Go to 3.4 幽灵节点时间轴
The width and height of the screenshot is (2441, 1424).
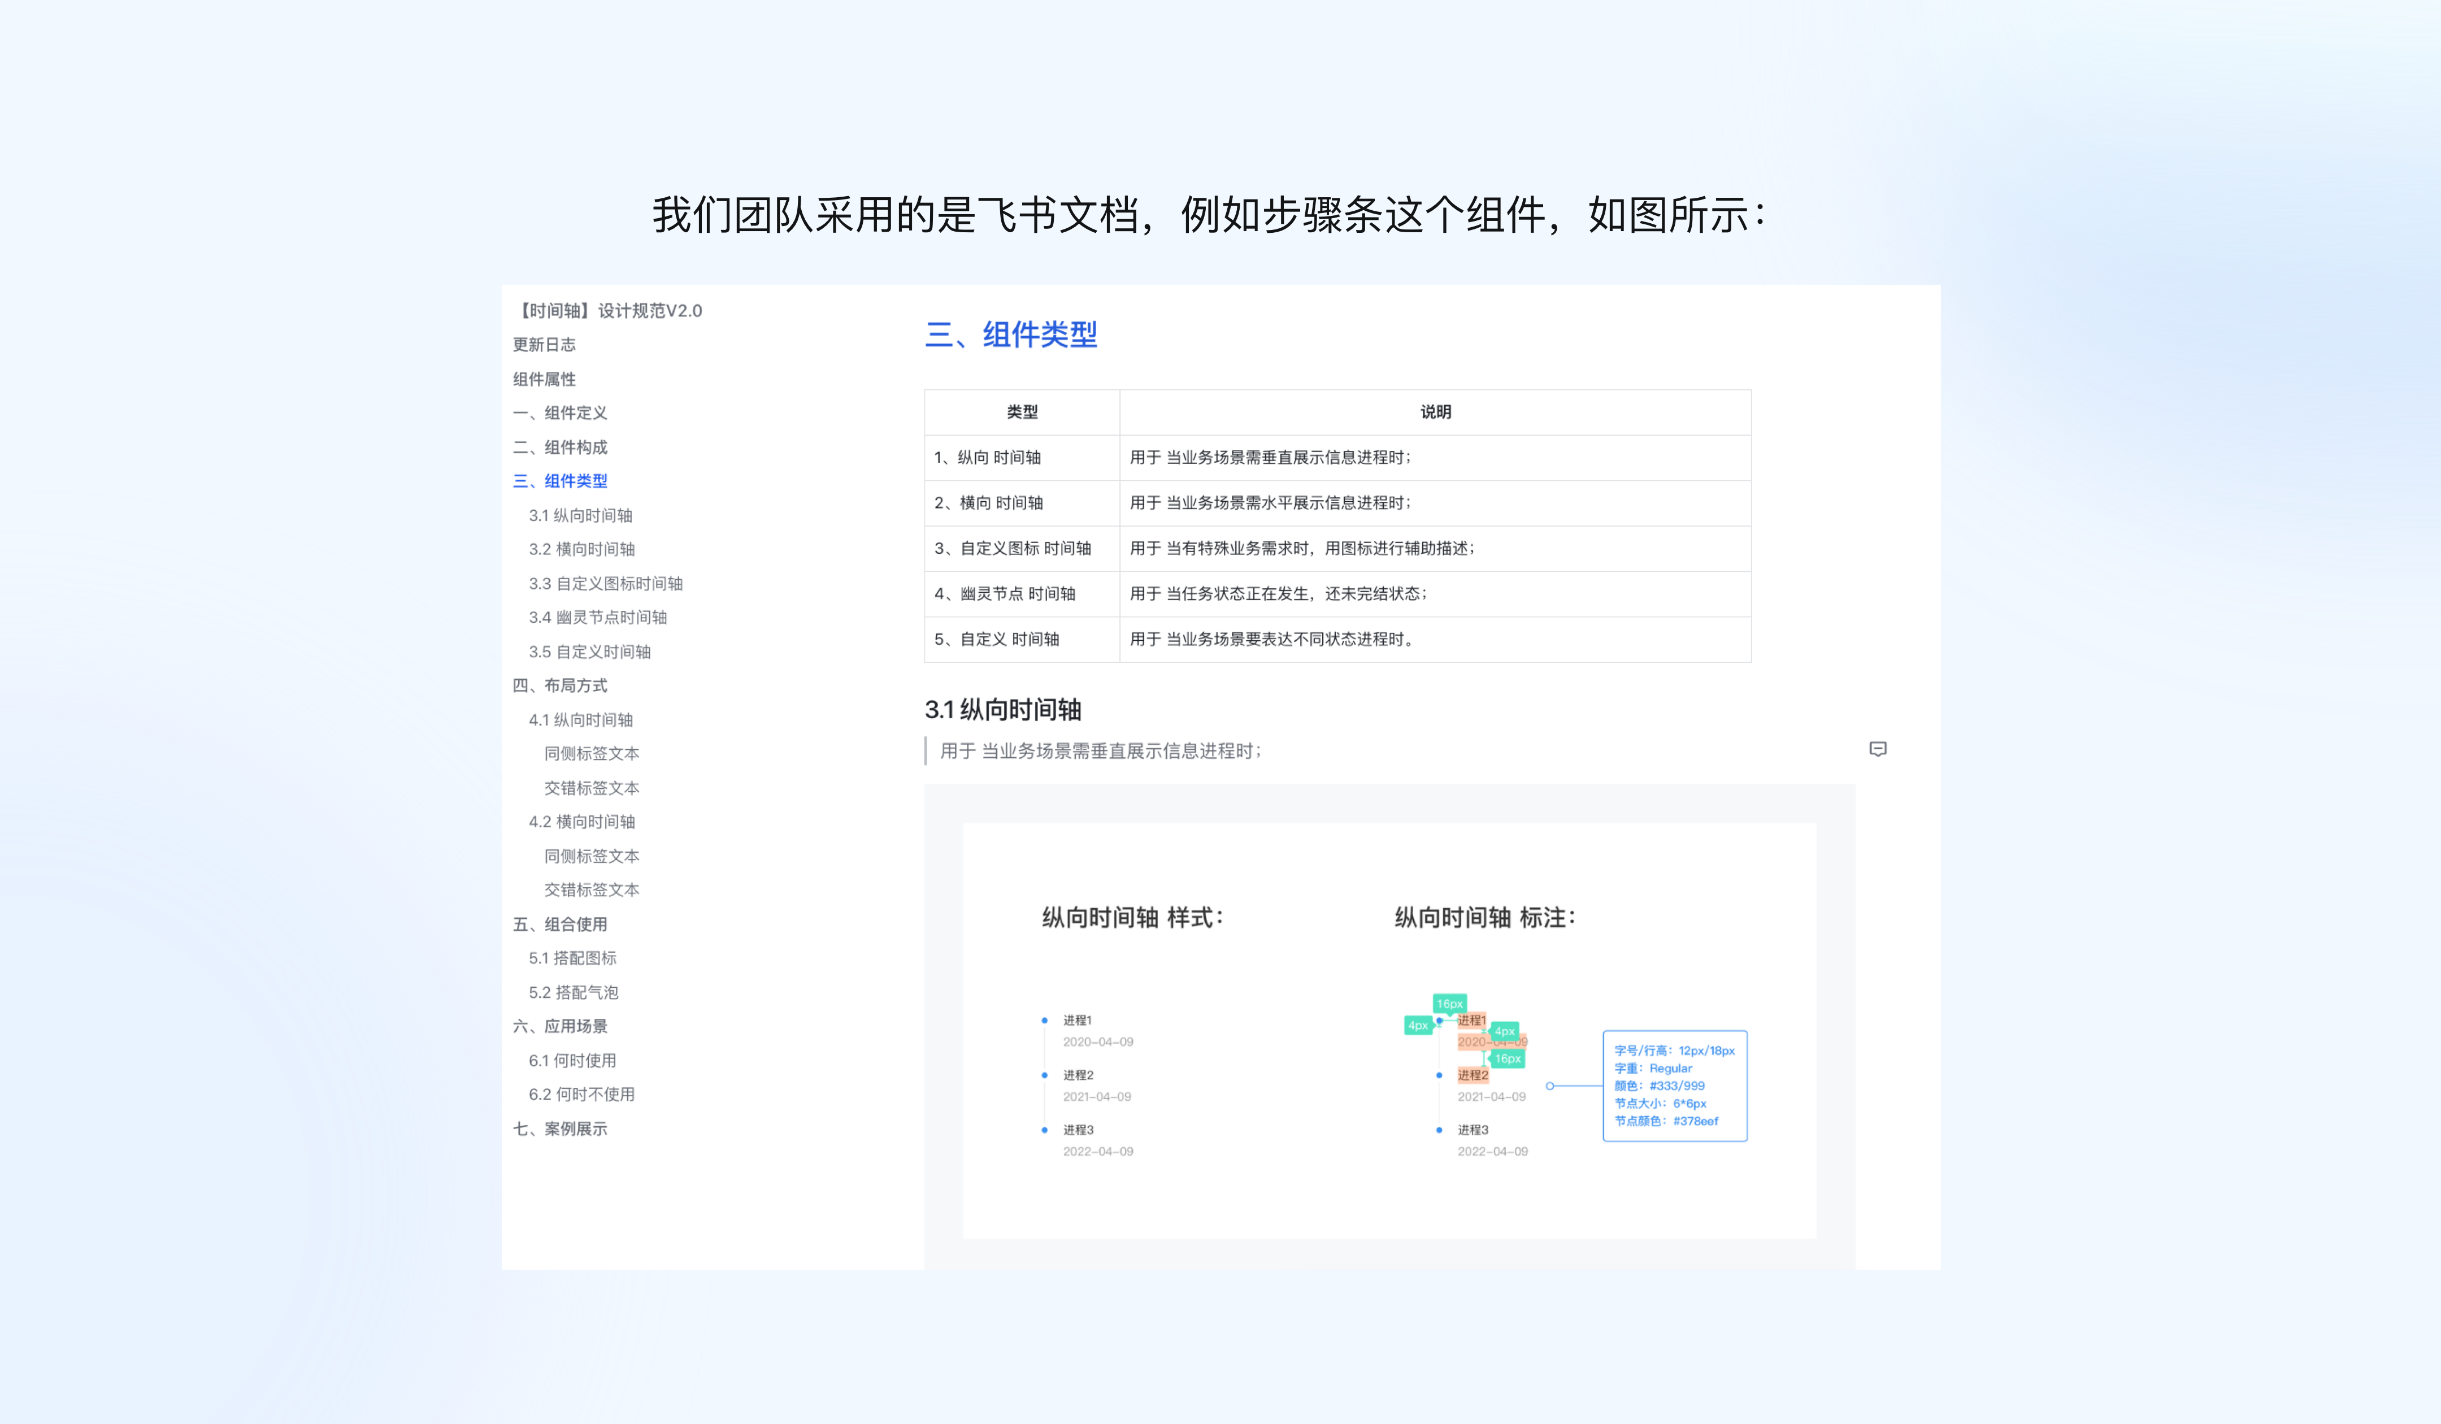pyautogui.click(x=598, y=617)
